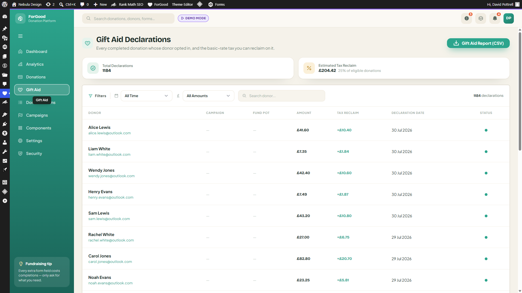Click the £43.20 amount for Sam Lewis
Viewport: 522px width, 293px height.
[x=303, y=216]
